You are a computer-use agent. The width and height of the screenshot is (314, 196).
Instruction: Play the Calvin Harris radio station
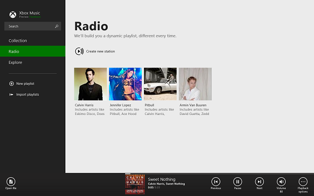(x=91, y=84)
